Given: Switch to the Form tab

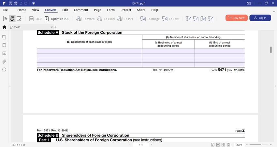Looking at the screenshot, I should tap(111, 10).
